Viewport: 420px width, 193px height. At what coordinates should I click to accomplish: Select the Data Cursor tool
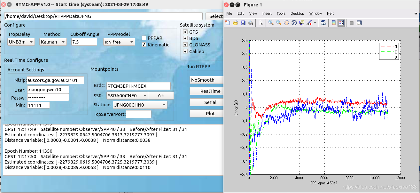(x=301, y=23)
